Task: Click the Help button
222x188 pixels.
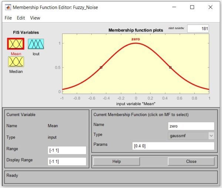Action: click(x=117, y=161)
